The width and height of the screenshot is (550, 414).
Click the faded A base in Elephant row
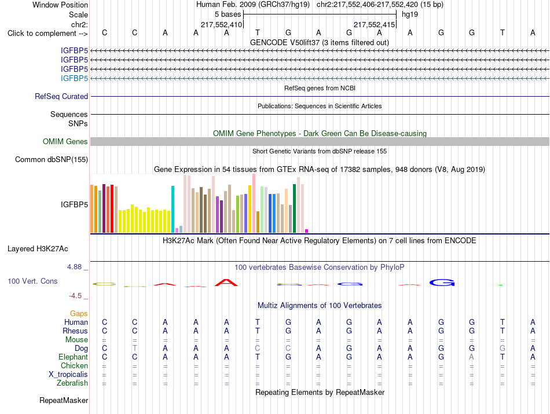[471, 357]
